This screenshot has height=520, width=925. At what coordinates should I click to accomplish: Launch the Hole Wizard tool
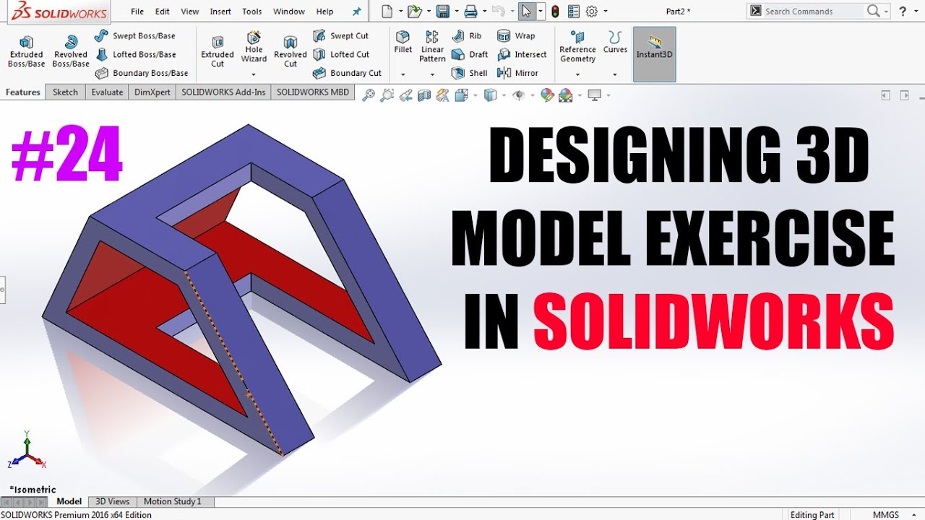tap(254, 48)
